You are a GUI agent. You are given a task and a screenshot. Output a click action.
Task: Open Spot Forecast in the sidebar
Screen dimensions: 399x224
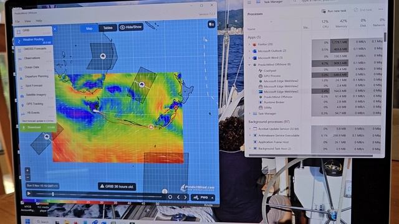tap(36, 86)
